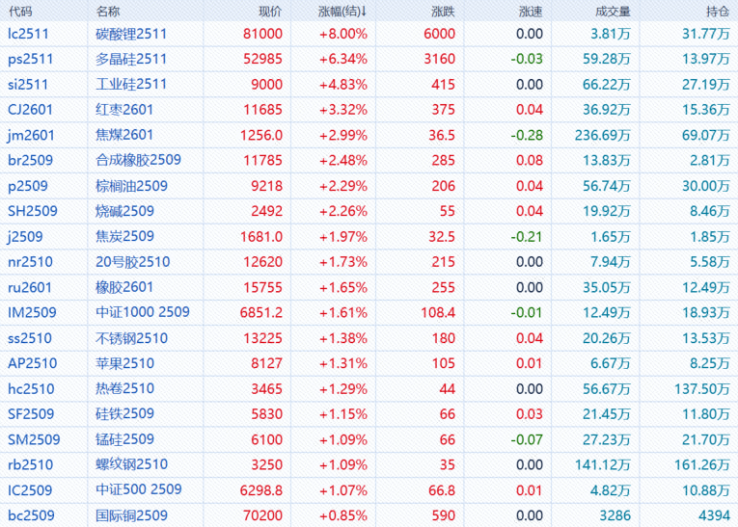The height and width of the screenshot is (527, 738).
Task: Click the 橡胶2601 contract name
Action: pos(124,287)
